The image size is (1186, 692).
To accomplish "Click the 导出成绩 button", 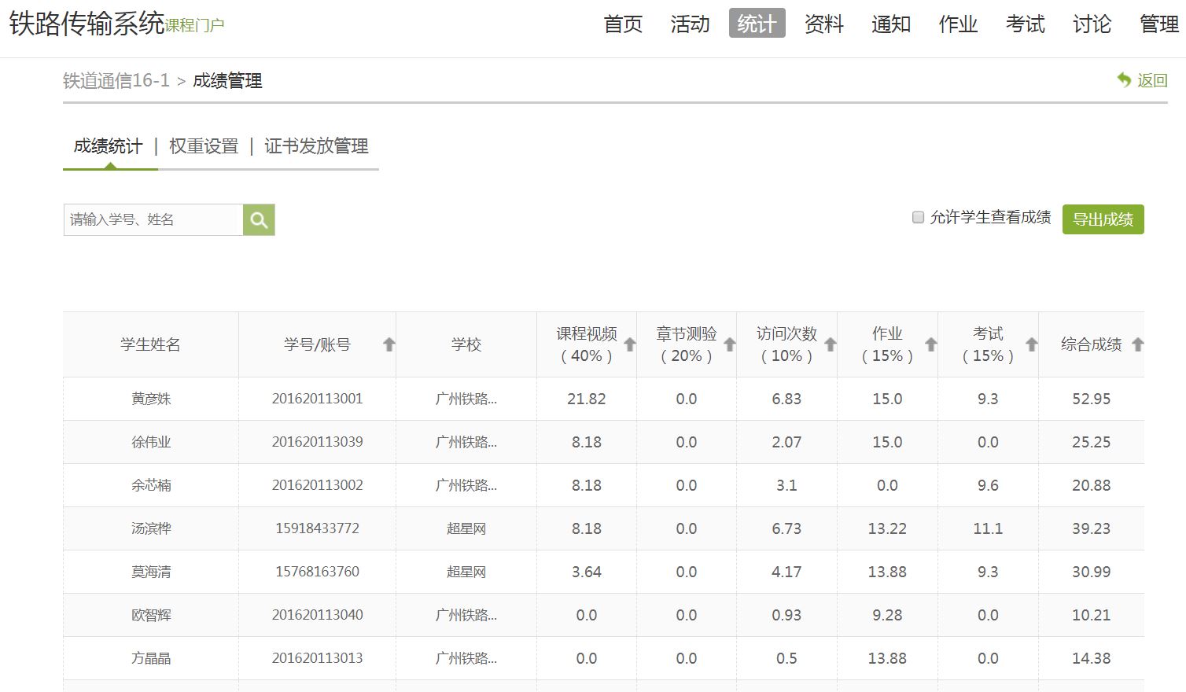I will [1103, 219].
